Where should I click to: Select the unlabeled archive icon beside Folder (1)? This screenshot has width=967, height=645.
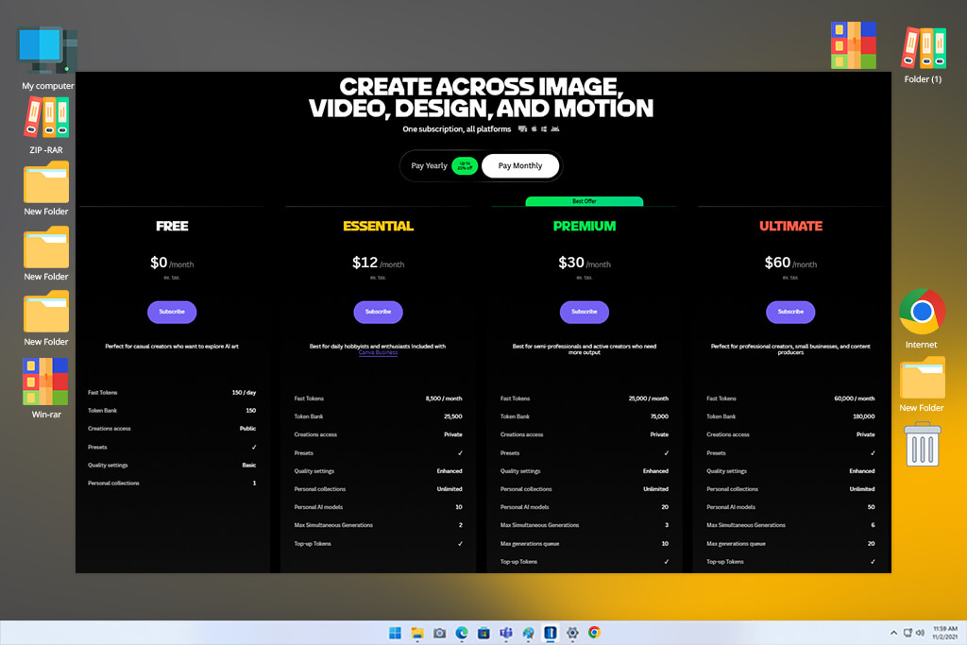pyautogui.click(x=854, y=45)
